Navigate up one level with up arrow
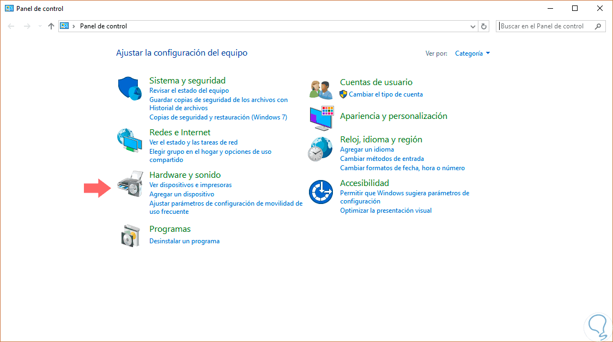 (x=51, y=26)
